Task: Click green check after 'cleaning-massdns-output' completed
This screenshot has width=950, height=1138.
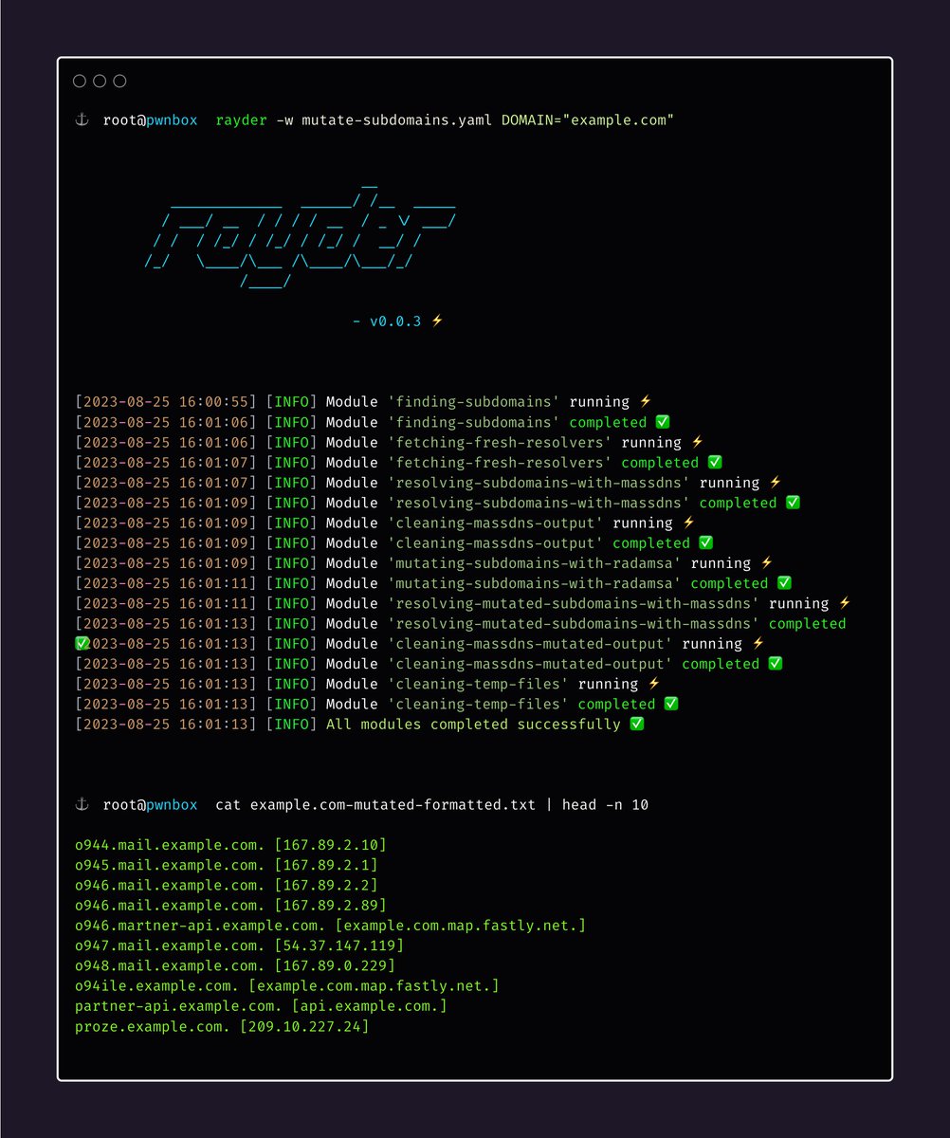Action: [x=706, y=542]
